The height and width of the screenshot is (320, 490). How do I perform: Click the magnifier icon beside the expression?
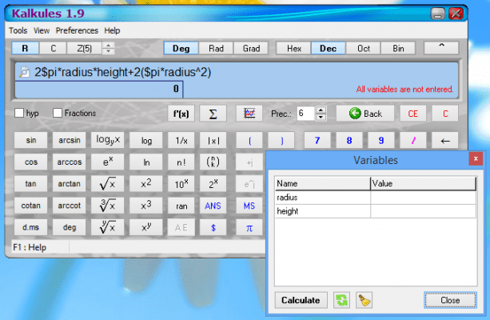coord(23,72)
